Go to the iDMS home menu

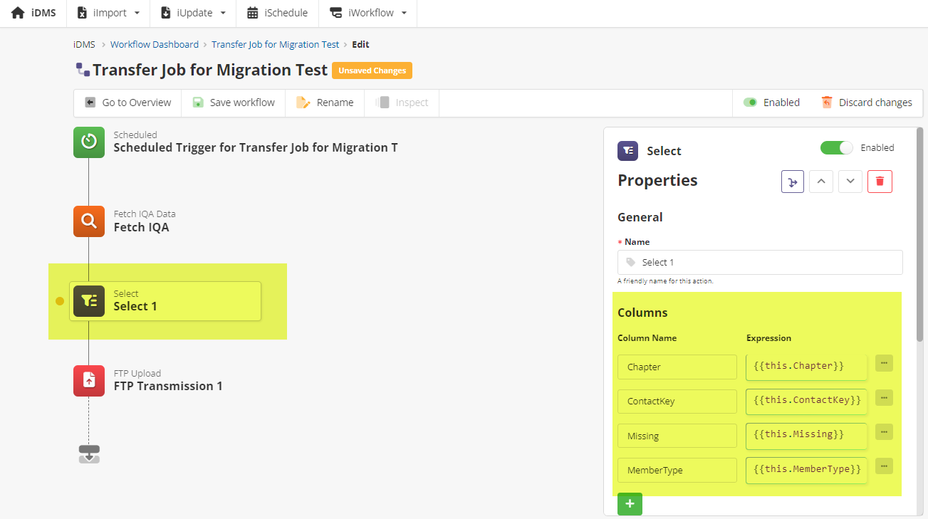(33, 13)
